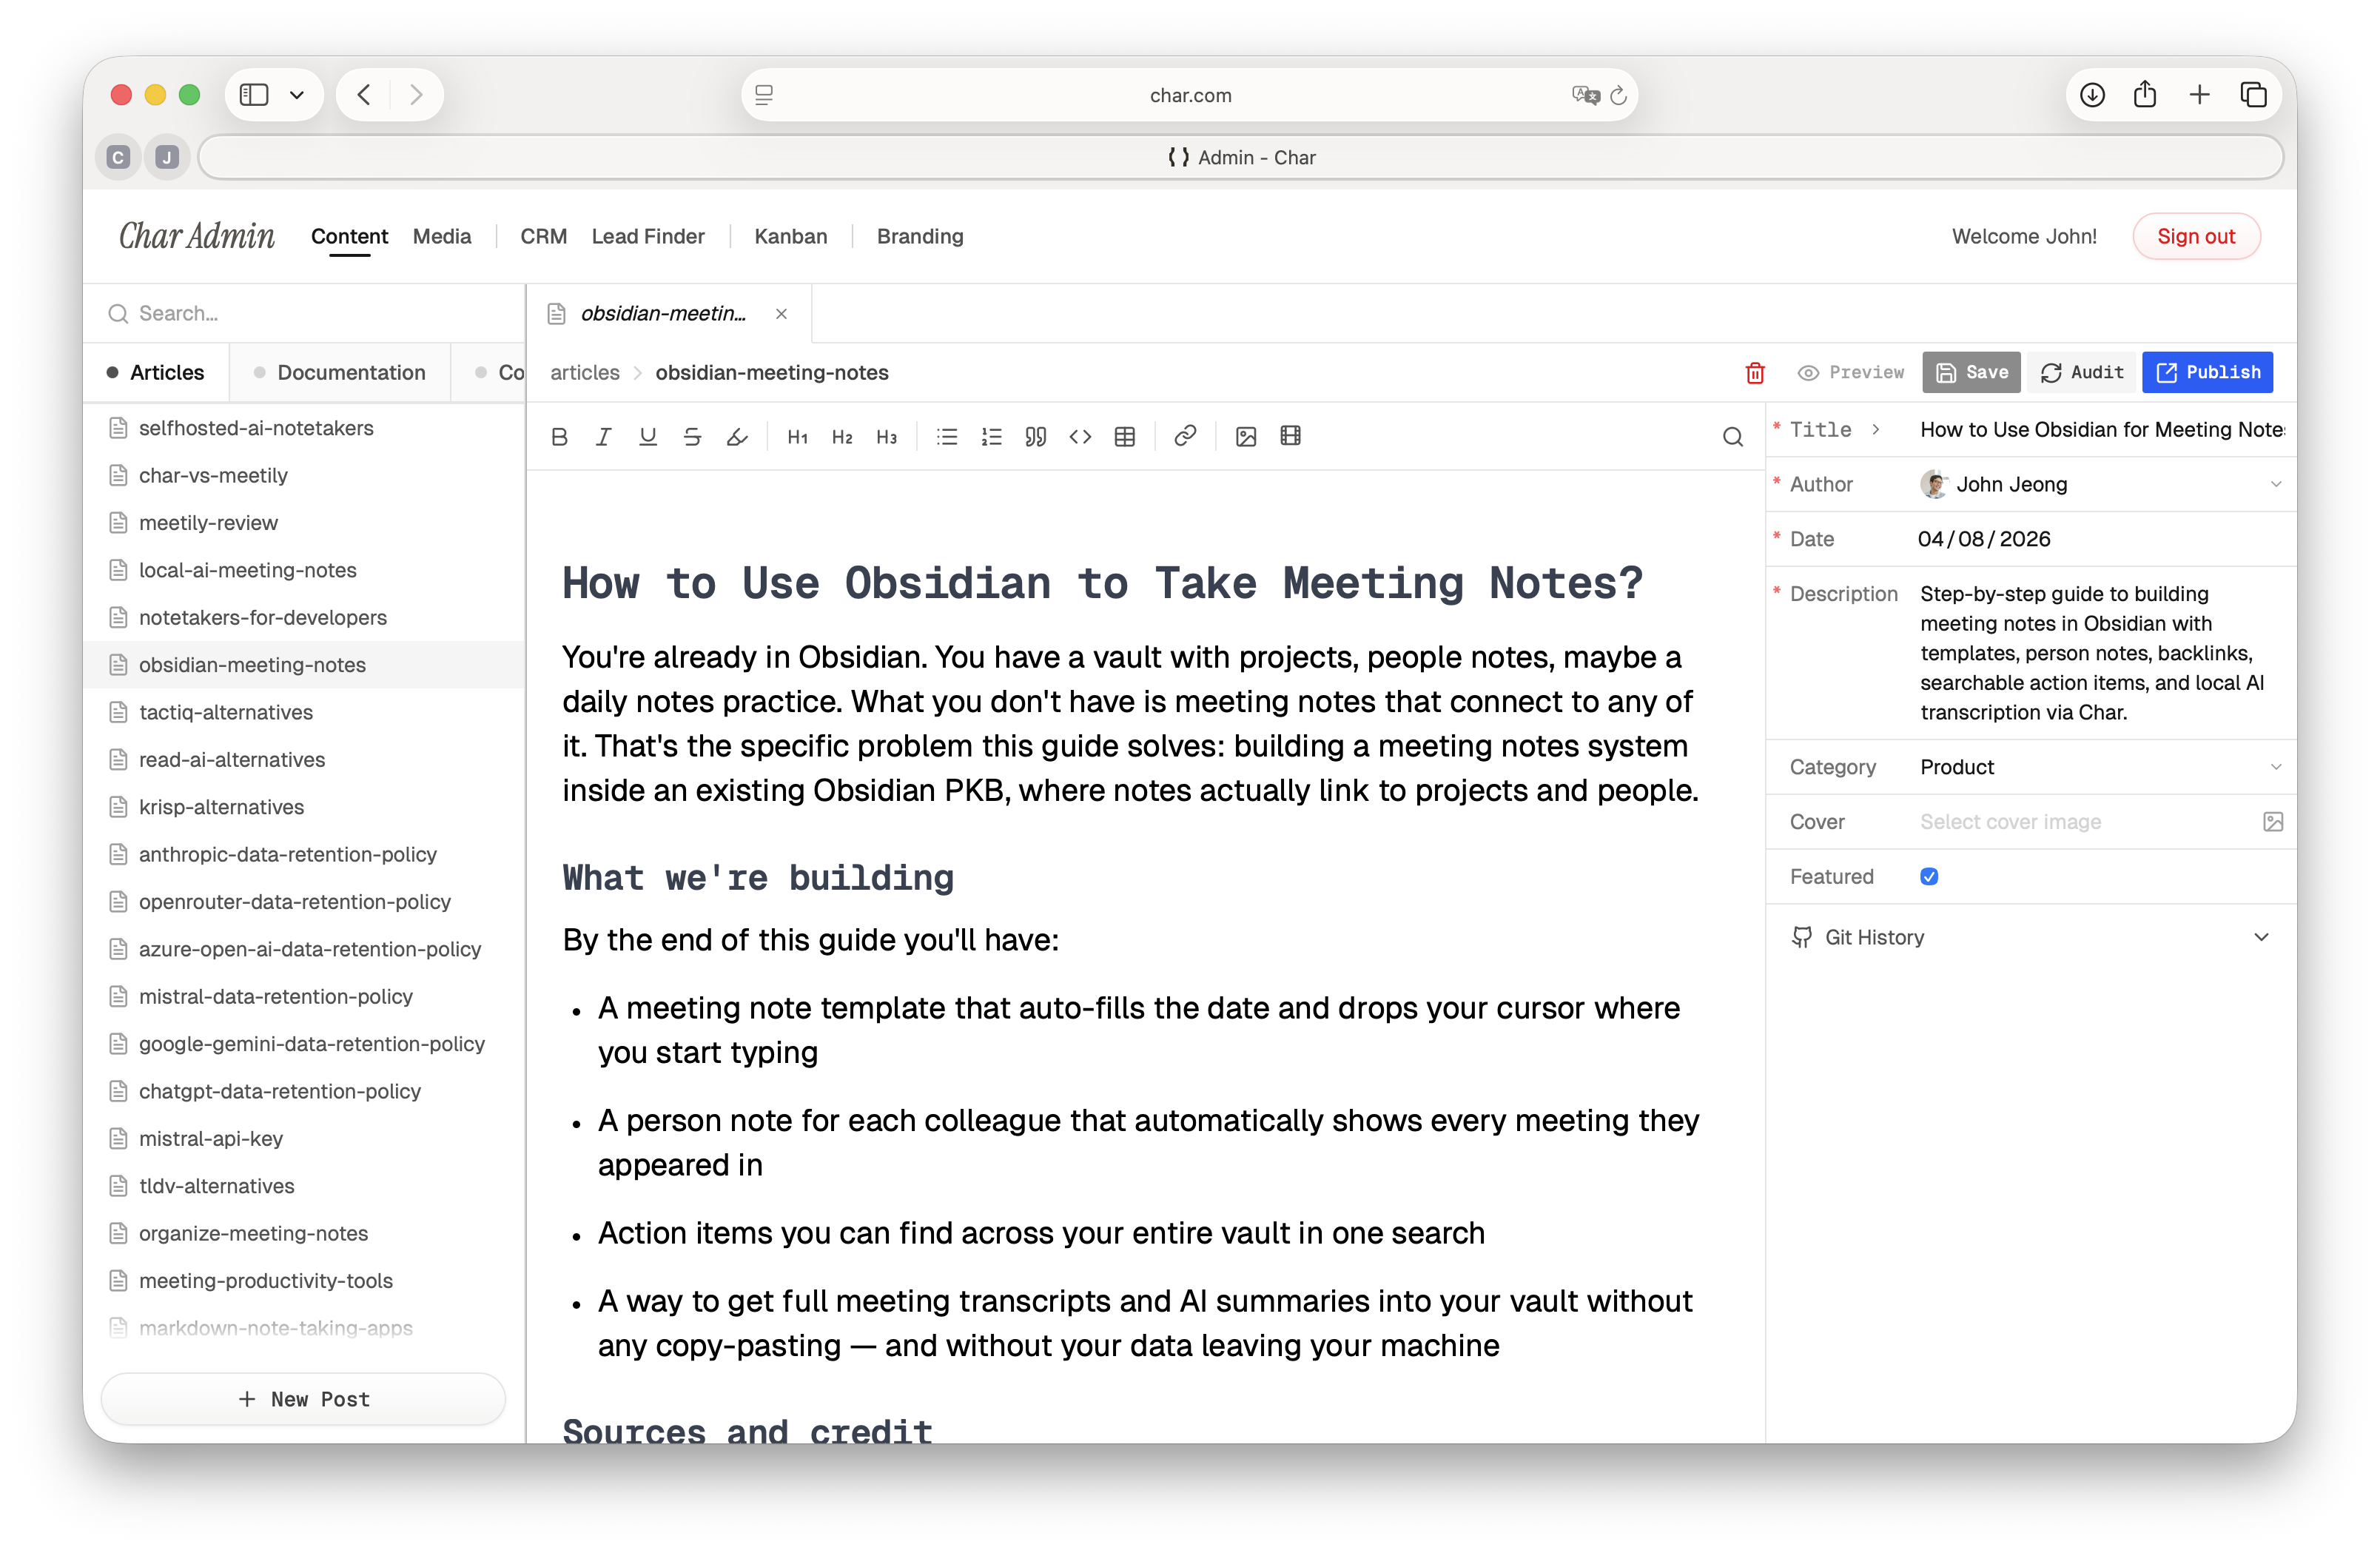Open the tactiq-alternatives article
The height and width of the screenshot is (1553, 2380).
click(304, 712)
